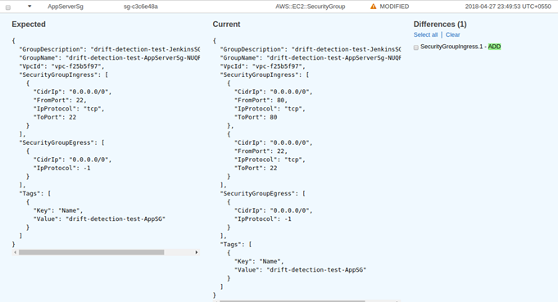The image size is (558, 302).
Task: Click the MODIFIED status text
Action: (x=394, y=7)
